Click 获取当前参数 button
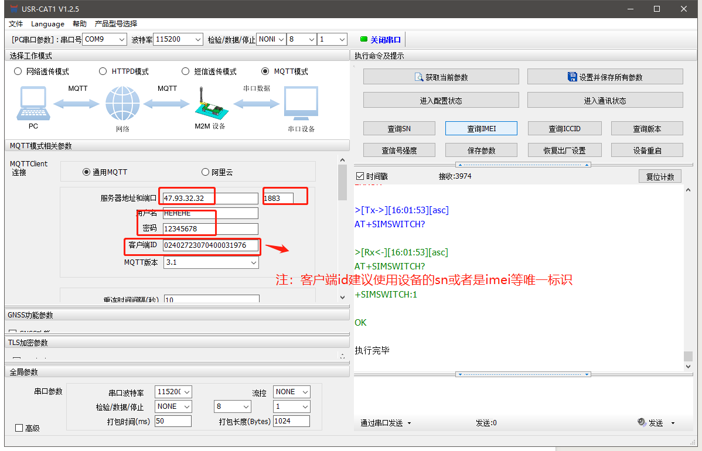This screenshot has height=451, width=702. [441, 77]
